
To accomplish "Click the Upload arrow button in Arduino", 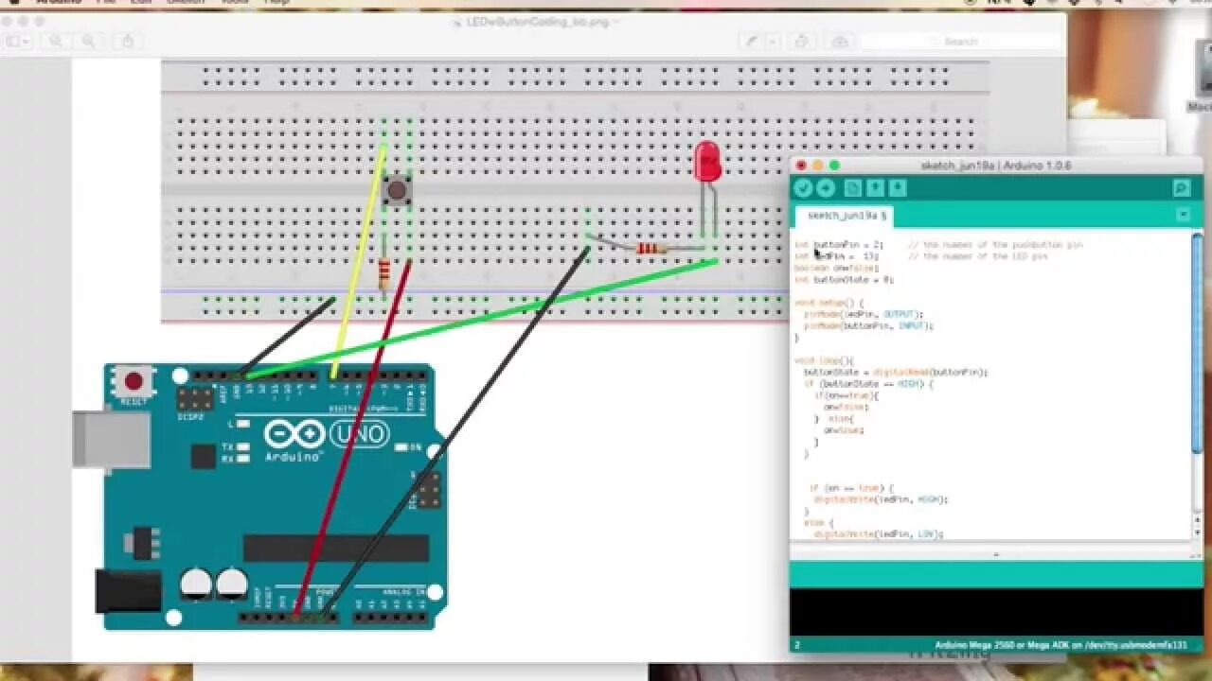I will tap(826, 188).
